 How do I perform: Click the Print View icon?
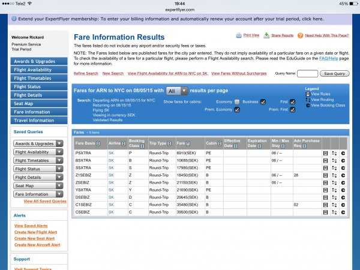pyautogui.click(x=238, y=36)
